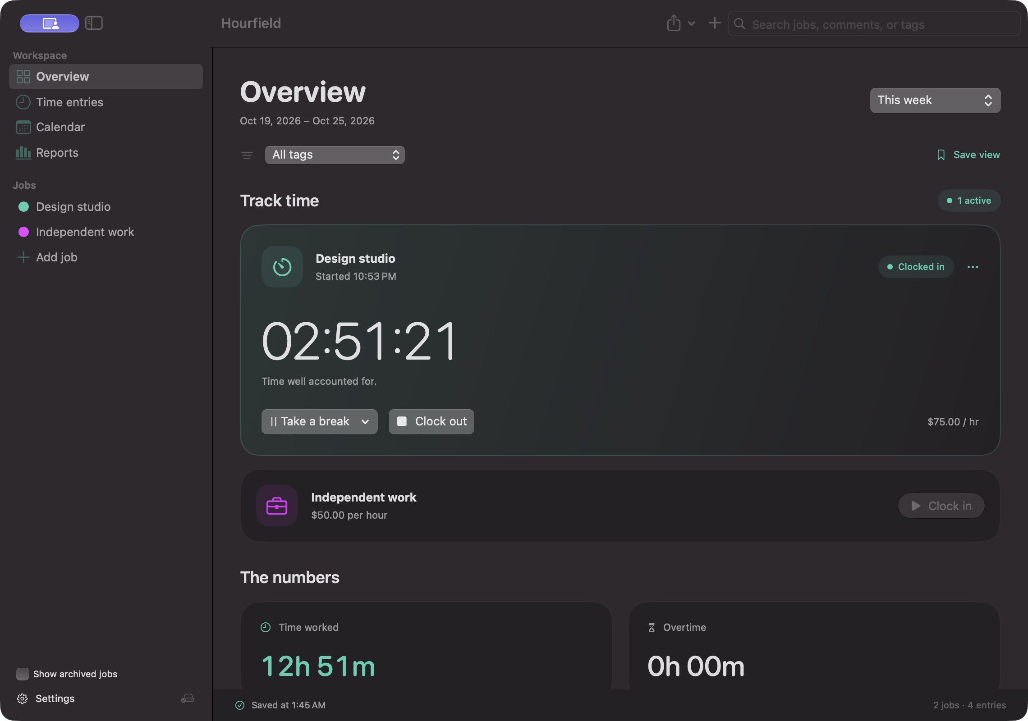Open the All tags filter dropdown

click(335, 155)
